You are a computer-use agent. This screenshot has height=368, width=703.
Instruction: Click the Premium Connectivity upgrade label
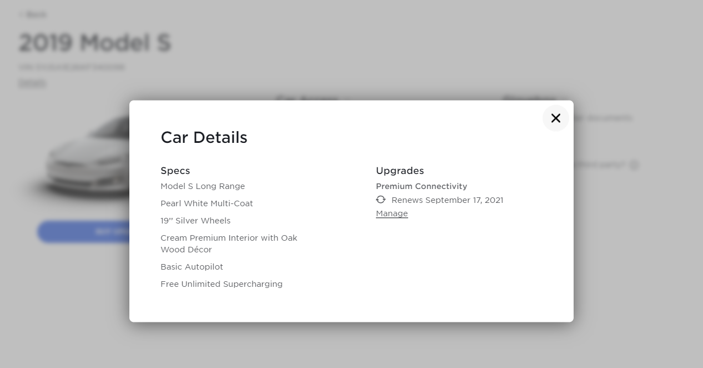pos(421,186)
